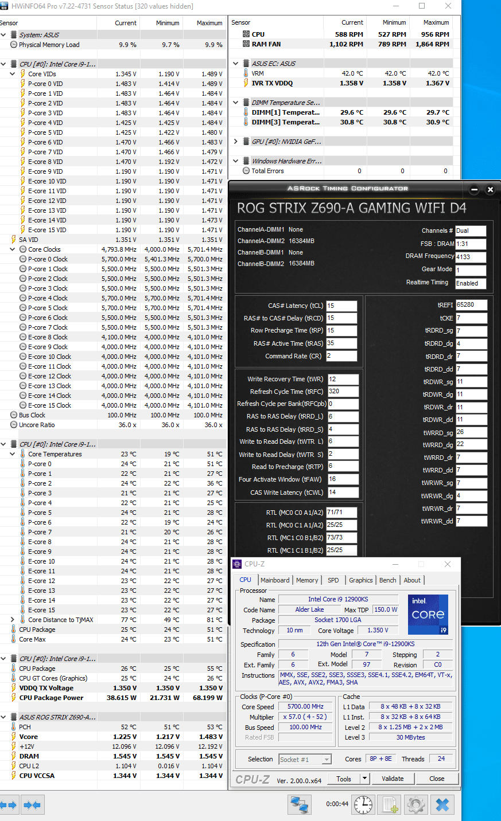Viewport: 501px width, 821px height.
Task: Expand the Core Distance to TjMAX node
Action: (x=13, y=620)
